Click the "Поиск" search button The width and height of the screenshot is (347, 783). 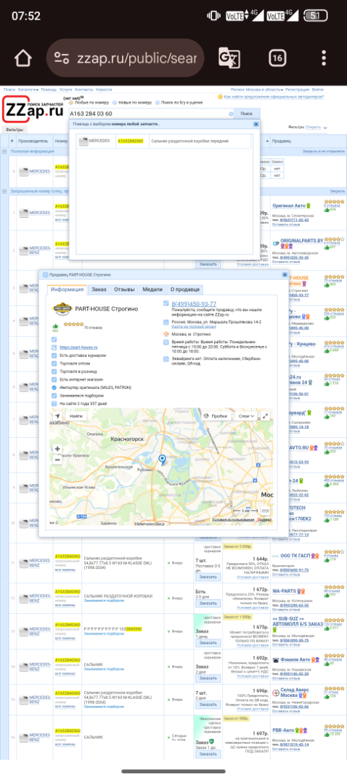(247, 114)
